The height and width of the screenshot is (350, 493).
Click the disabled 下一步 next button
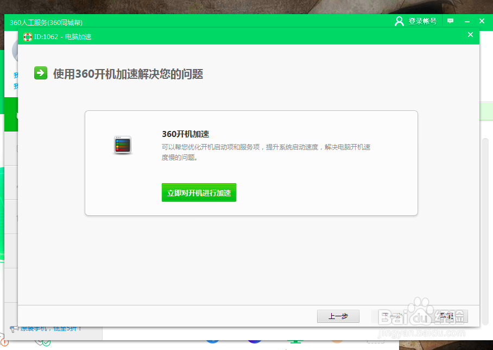point(392,316)
